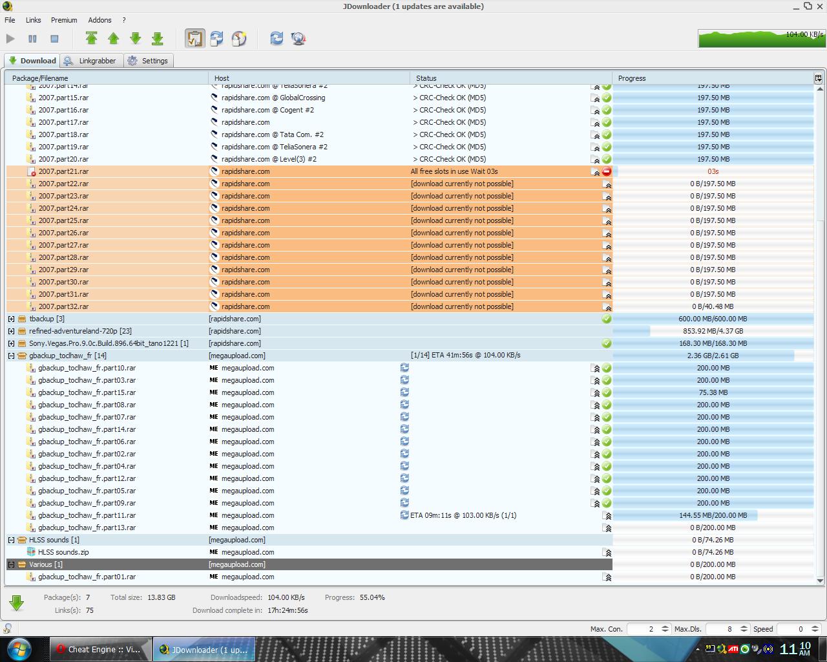The image size is (827, 662).
Task: Click the refresh icon on gbackup_todhaw_fr.part10.rar row
Action: [x=404, y=368]
